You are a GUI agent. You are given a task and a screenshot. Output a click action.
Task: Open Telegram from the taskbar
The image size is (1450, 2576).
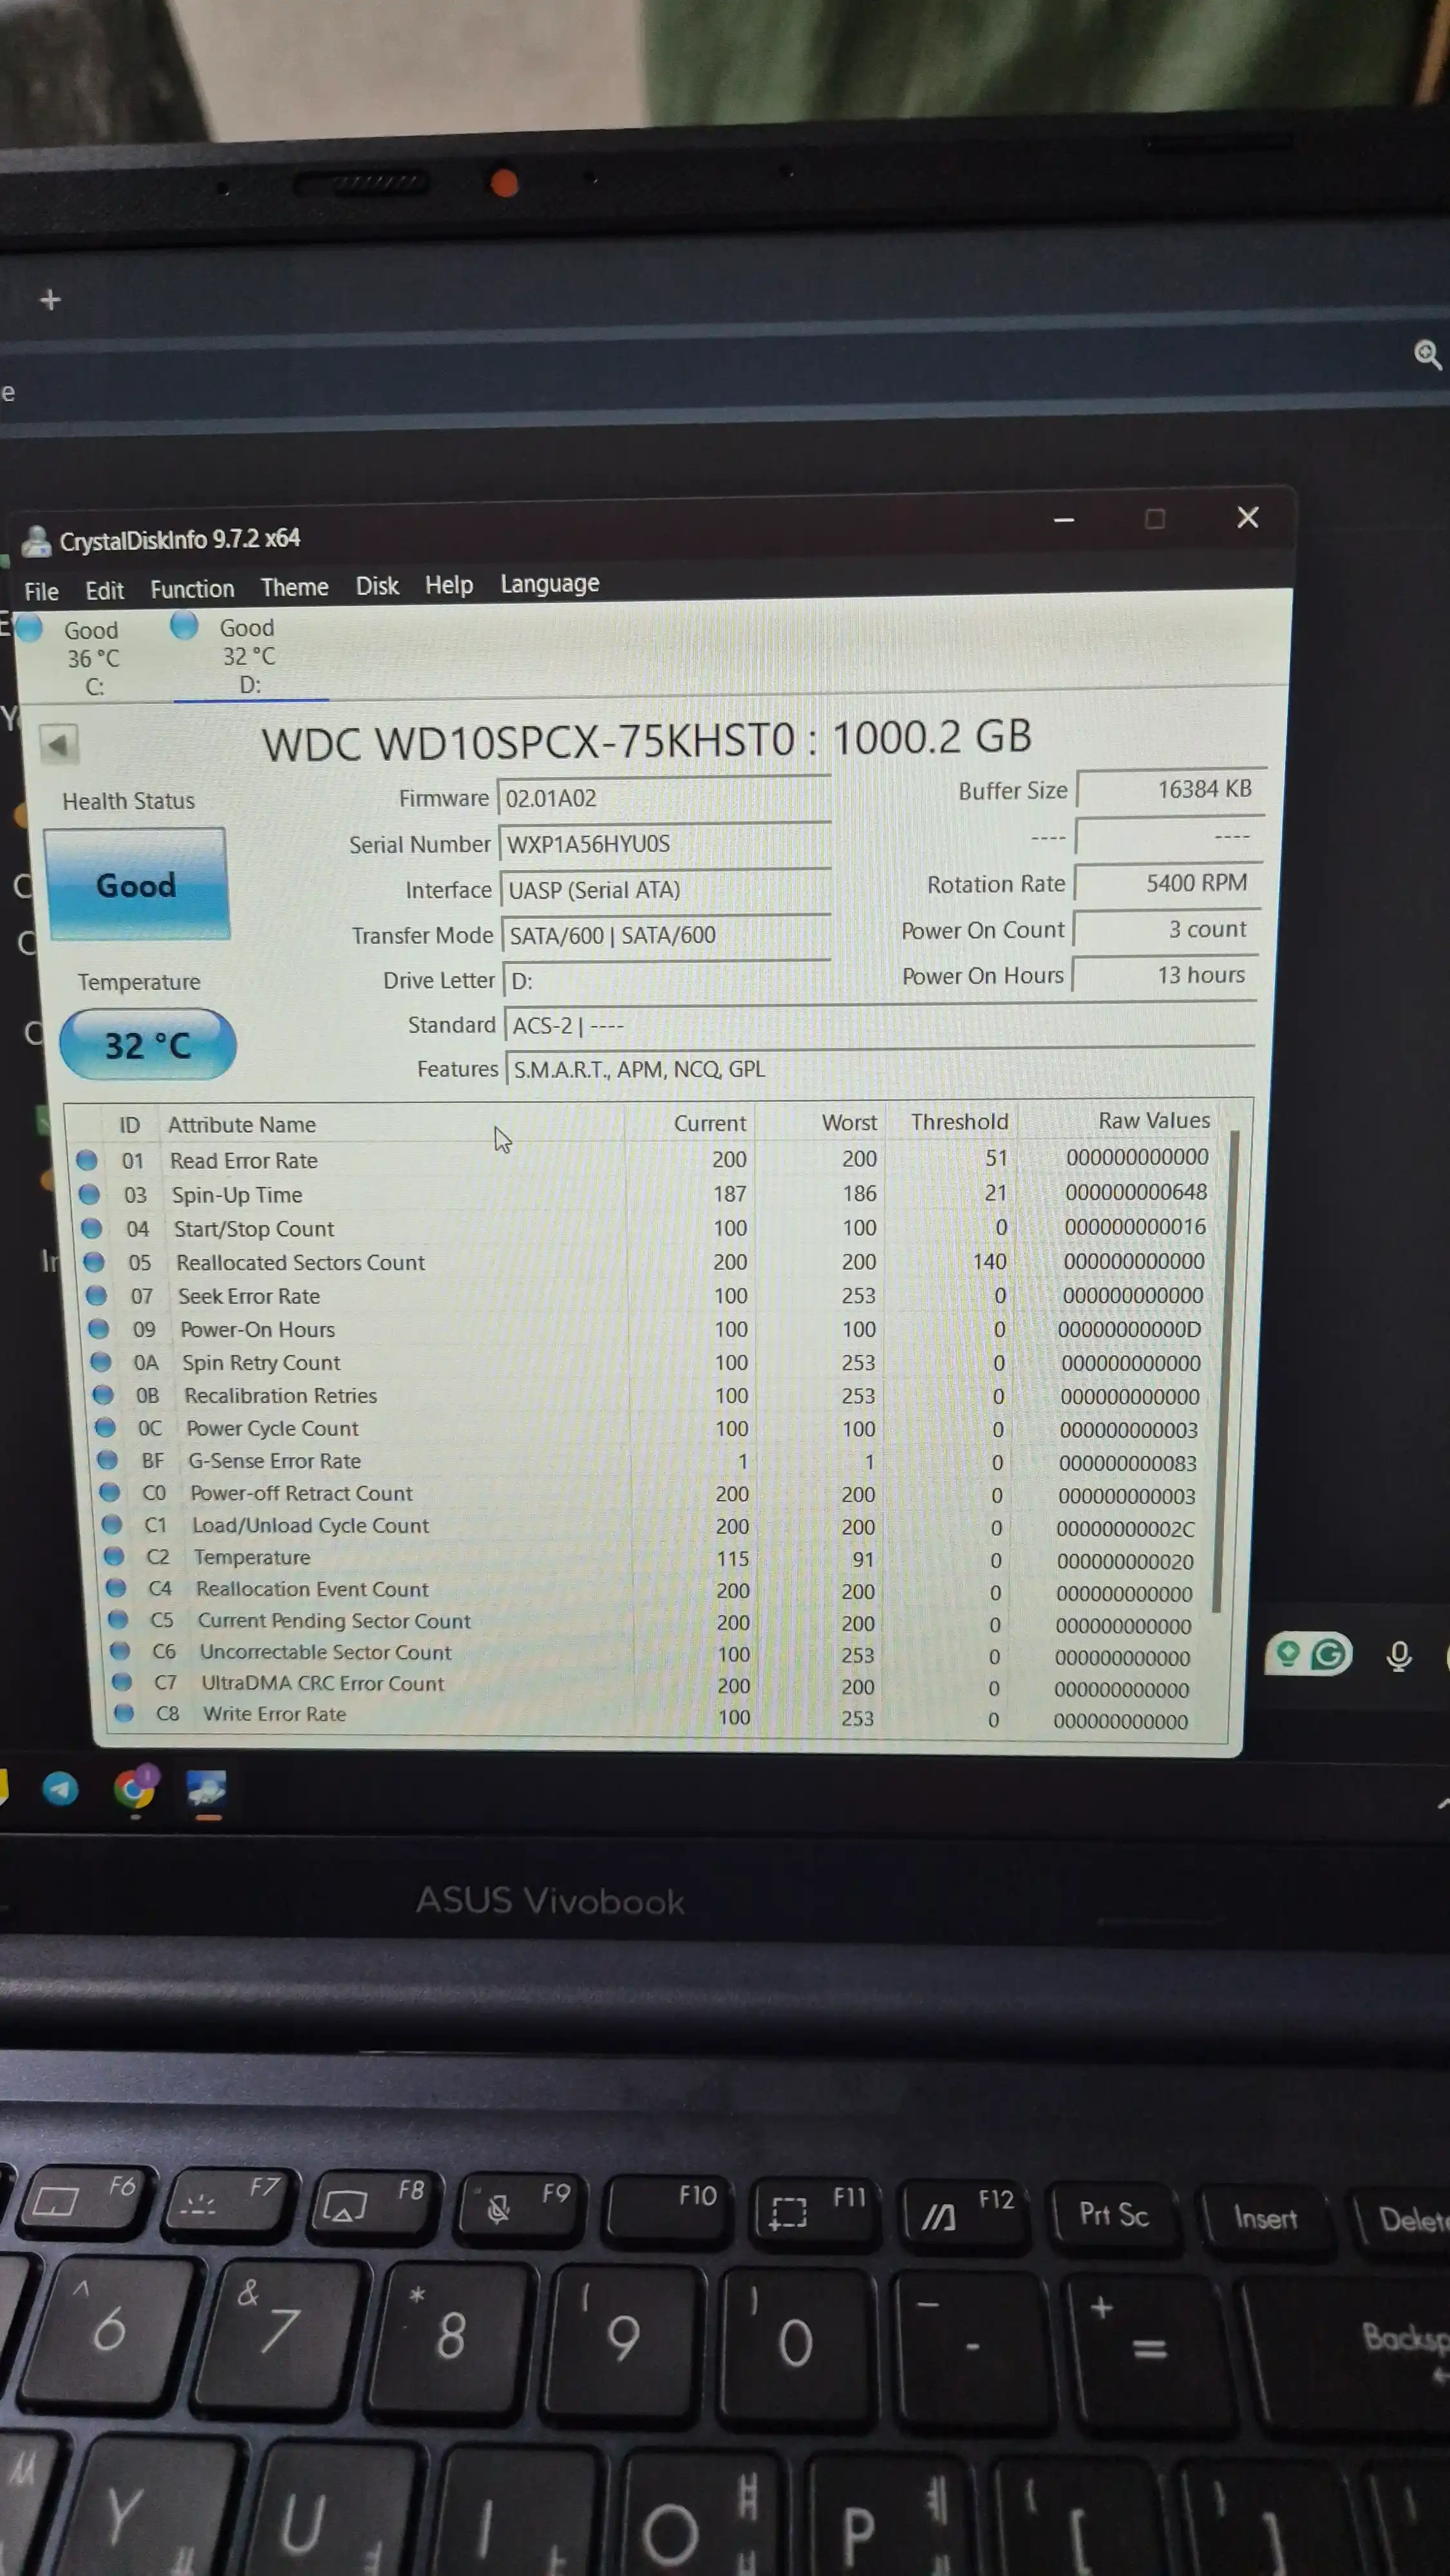[x=60, y=1789]
